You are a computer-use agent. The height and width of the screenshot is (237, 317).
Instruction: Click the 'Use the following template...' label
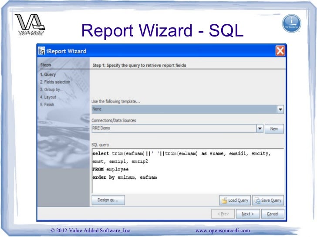click(116, 102)
